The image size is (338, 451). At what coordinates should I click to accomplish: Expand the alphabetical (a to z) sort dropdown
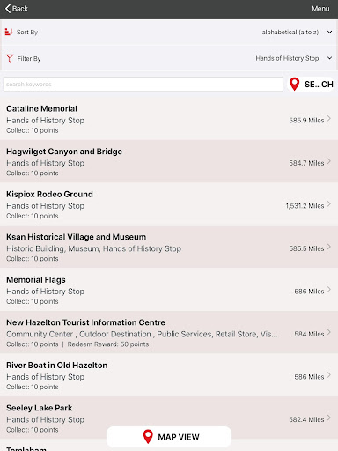click(290, 32)
